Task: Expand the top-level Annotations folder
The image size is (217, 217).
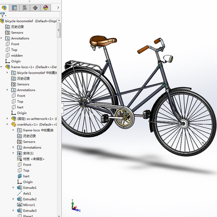Action: (1, 38)
